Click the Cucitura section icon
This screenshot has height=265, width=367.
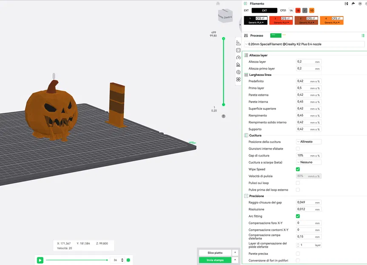pyautogui.click(x=246, y=135)
